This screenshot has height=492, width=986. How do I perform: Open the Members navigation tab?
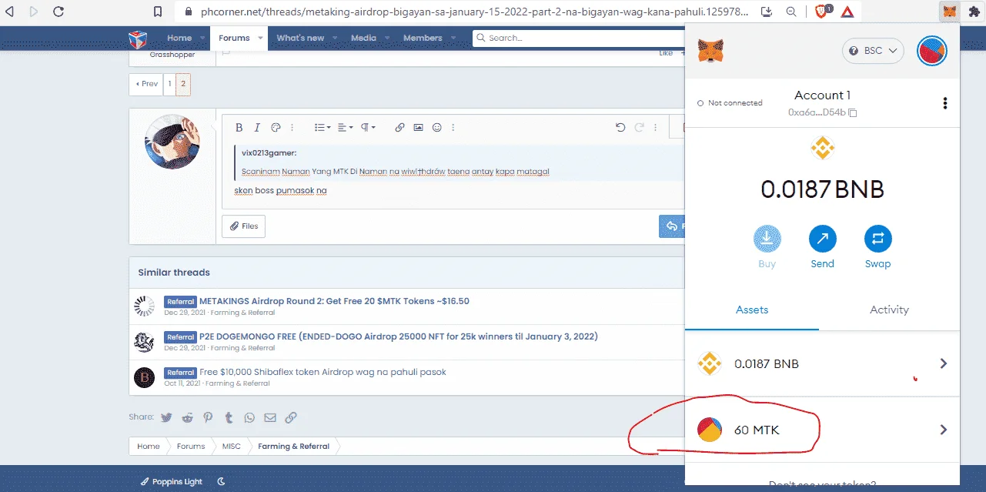tap(423, 38)
